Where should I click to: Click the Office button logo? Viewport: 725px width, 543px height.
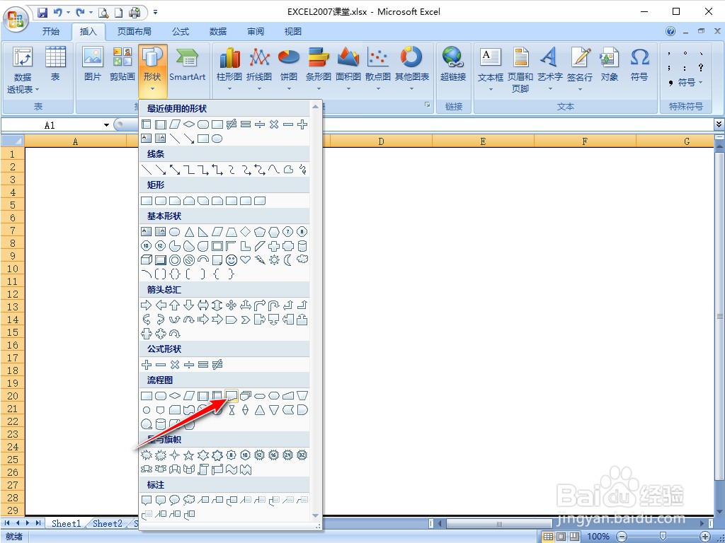point(16,19)
